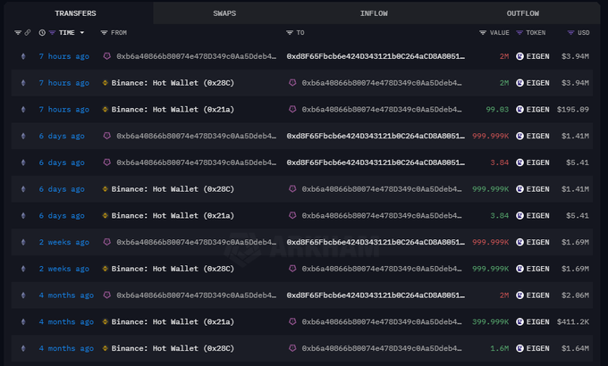Open first row's 0xd8F65F recipient address
The image size is (608, 366).
coord(376,56)
